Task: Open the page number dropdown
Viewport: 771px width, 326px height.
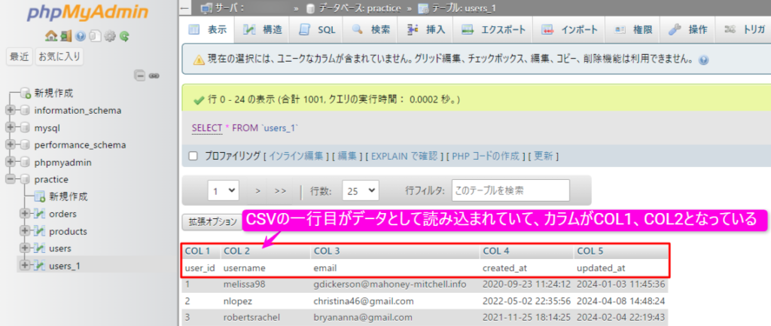Action: pos(224,191)
